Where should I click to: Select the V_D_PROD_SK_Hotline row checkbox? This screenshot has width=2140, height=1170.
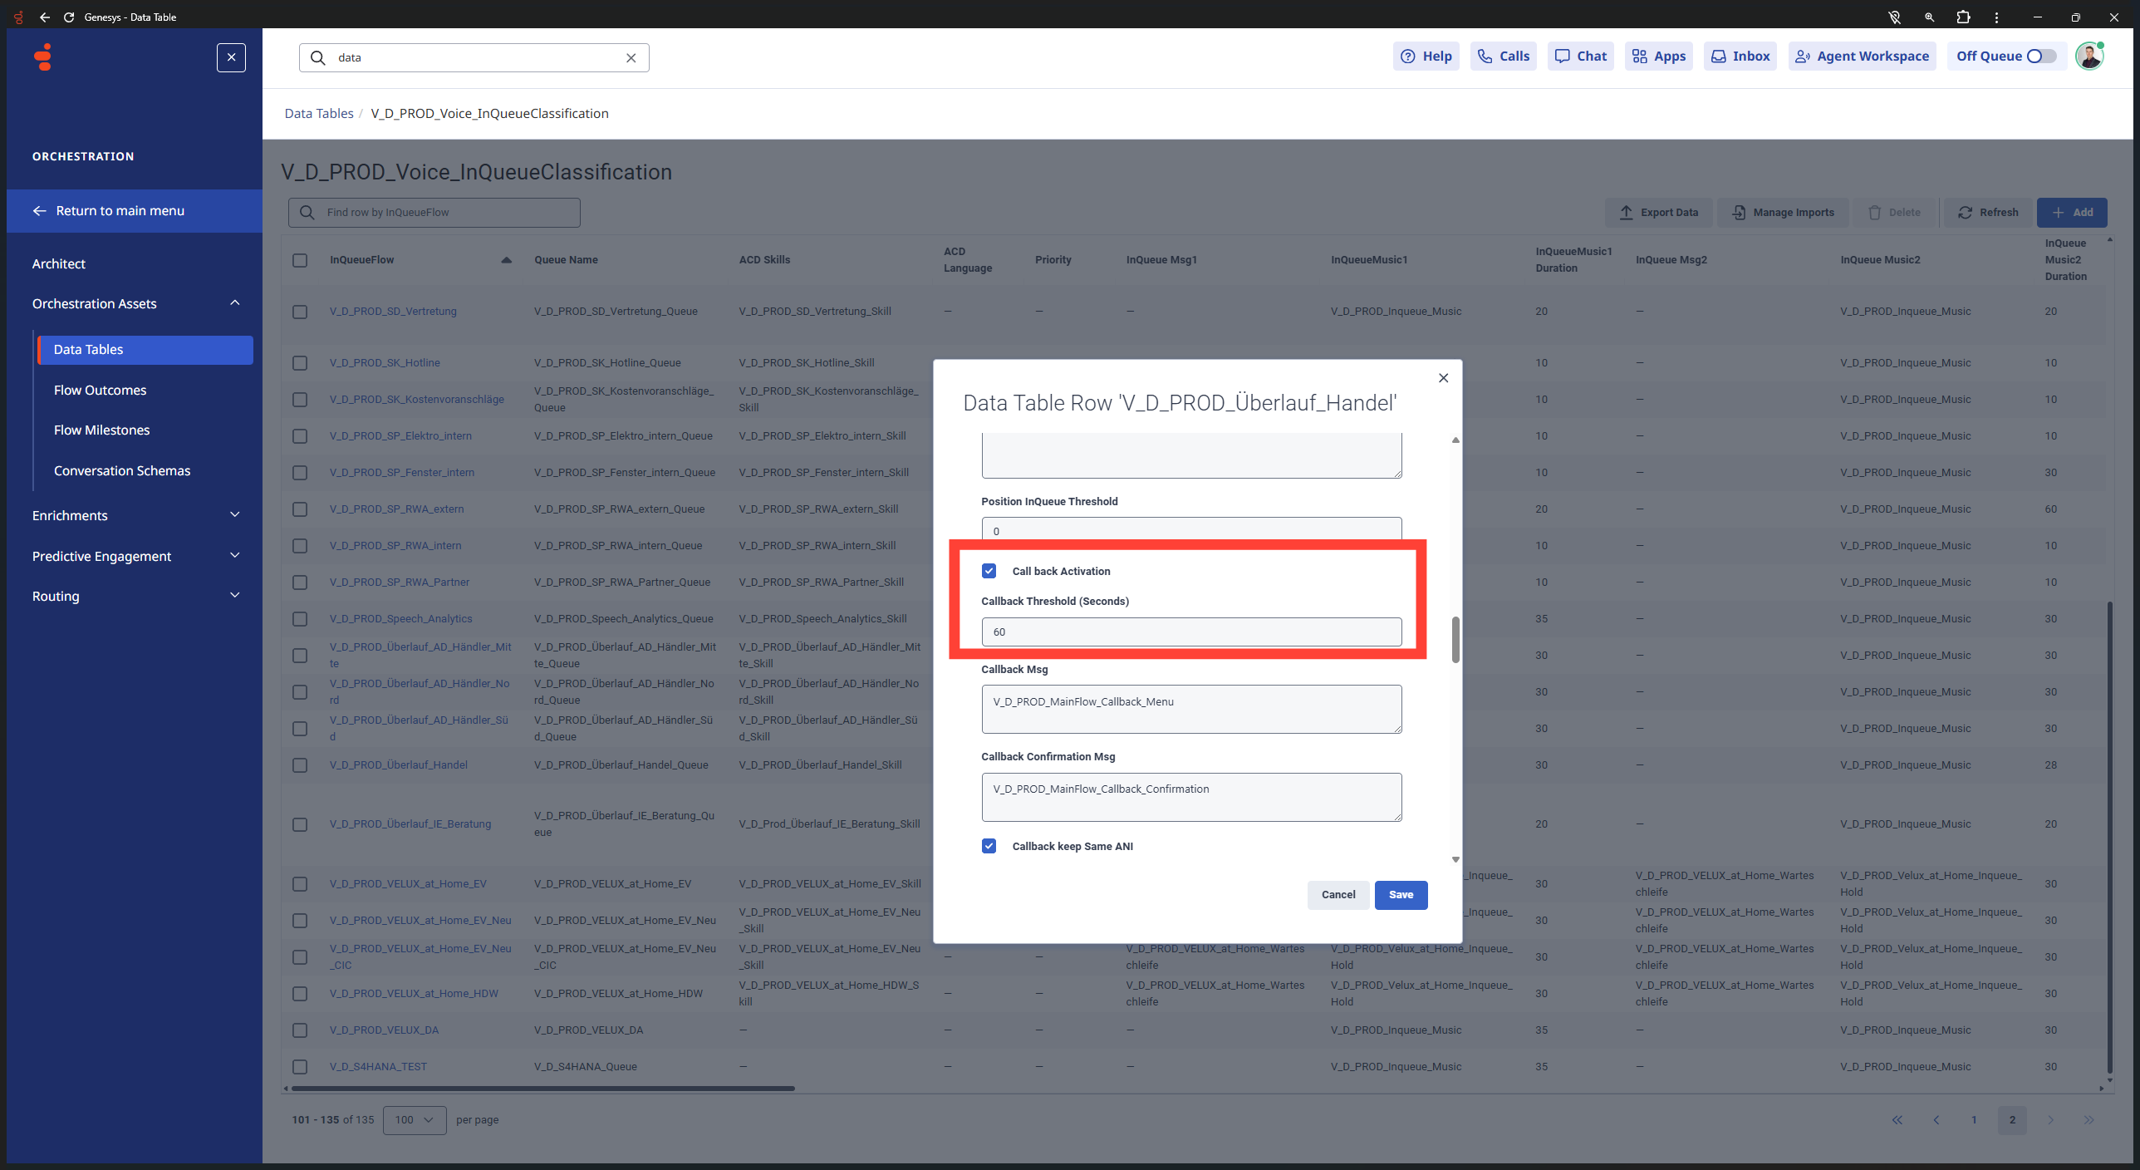pyautogui.click(x=300, y=363)
